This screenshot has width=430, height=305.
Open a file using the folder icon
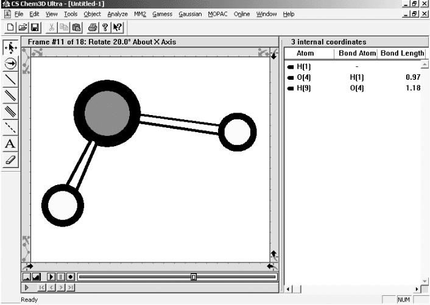[x=23, y=27]
